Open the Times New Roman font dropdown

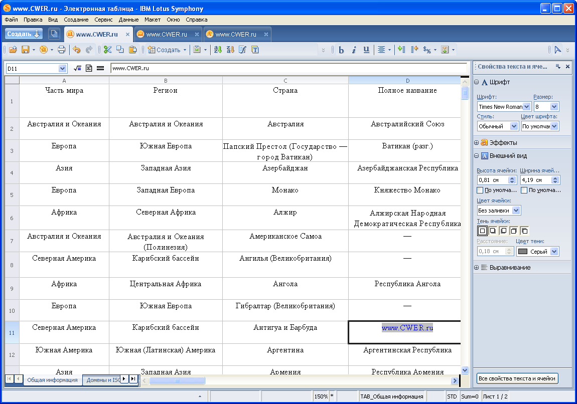[x=526, y=107]
